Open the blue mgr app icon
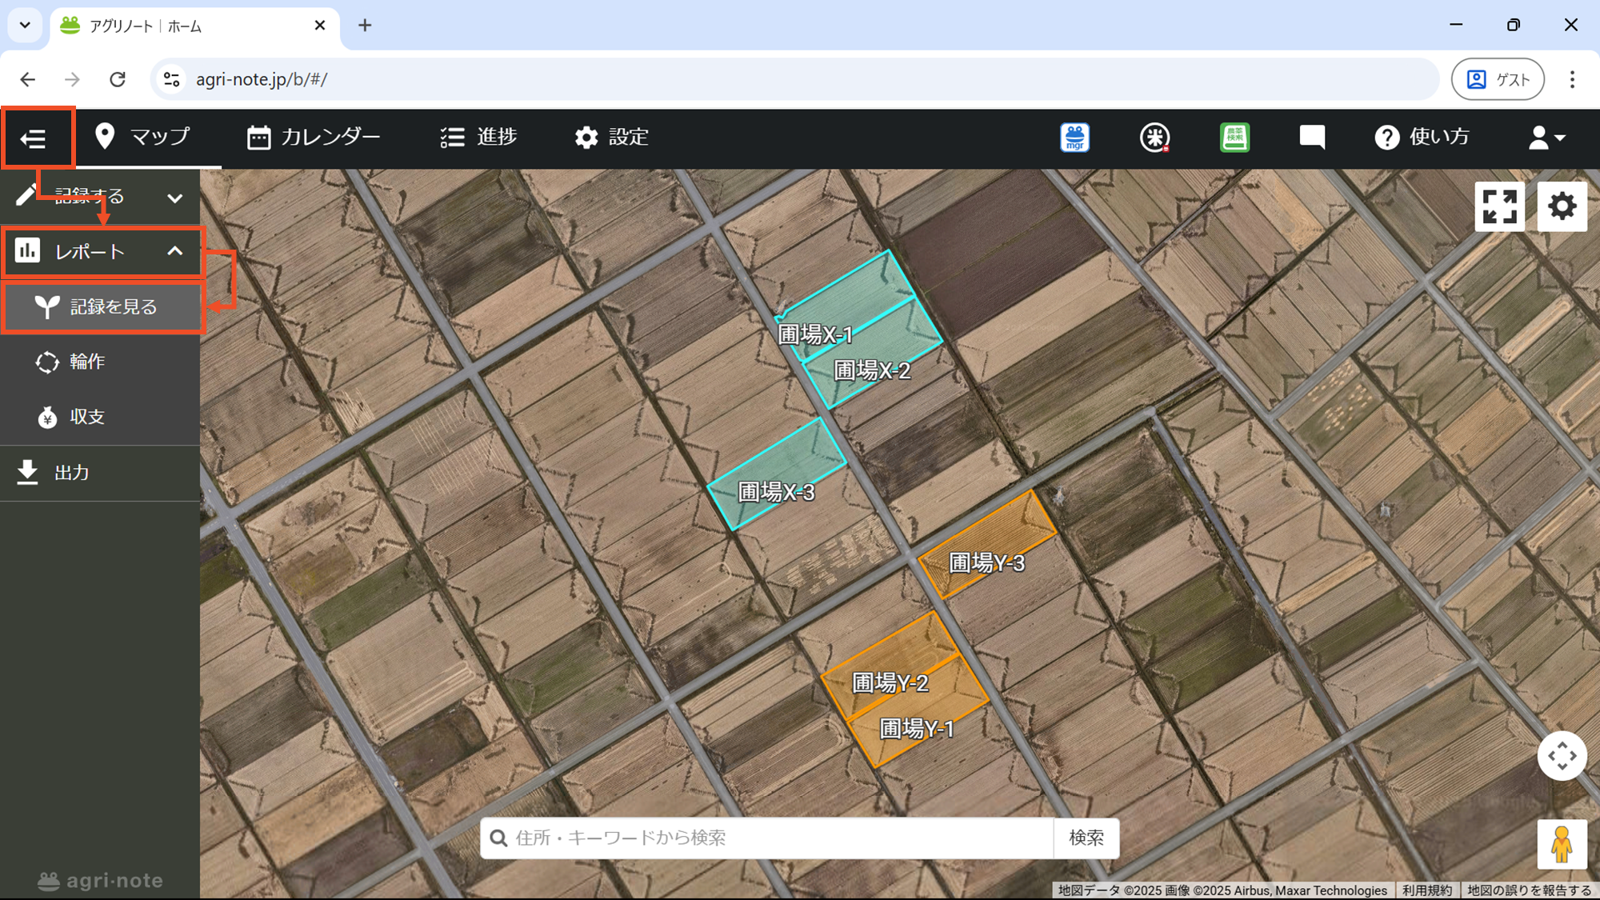 tap(1074, 138)
